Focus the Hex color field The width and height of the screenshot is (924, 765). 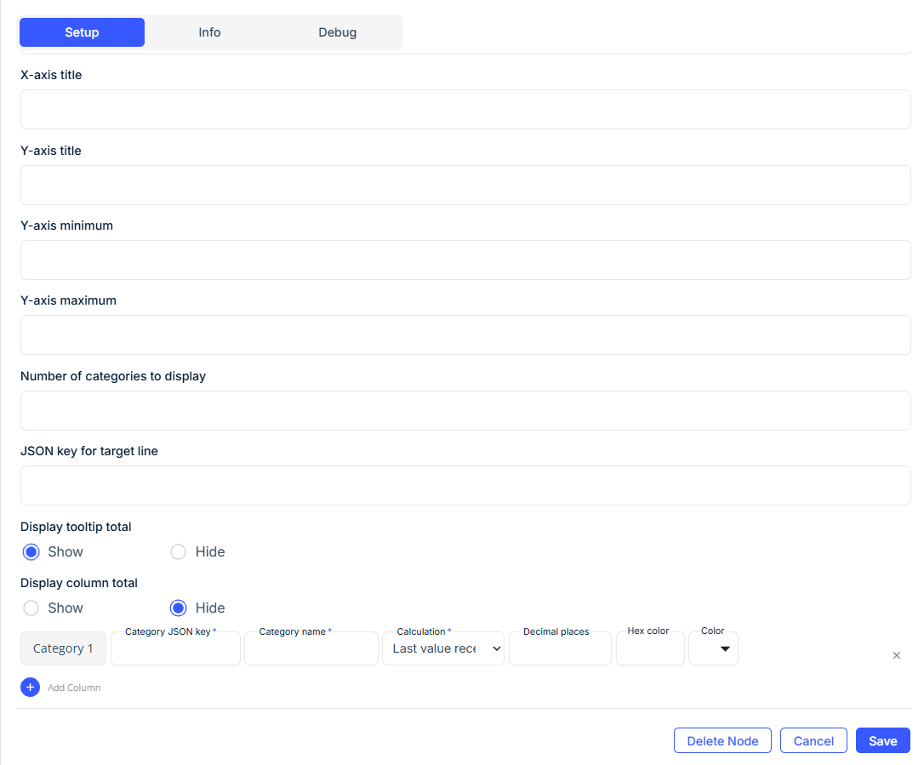(x=650, y=648)
